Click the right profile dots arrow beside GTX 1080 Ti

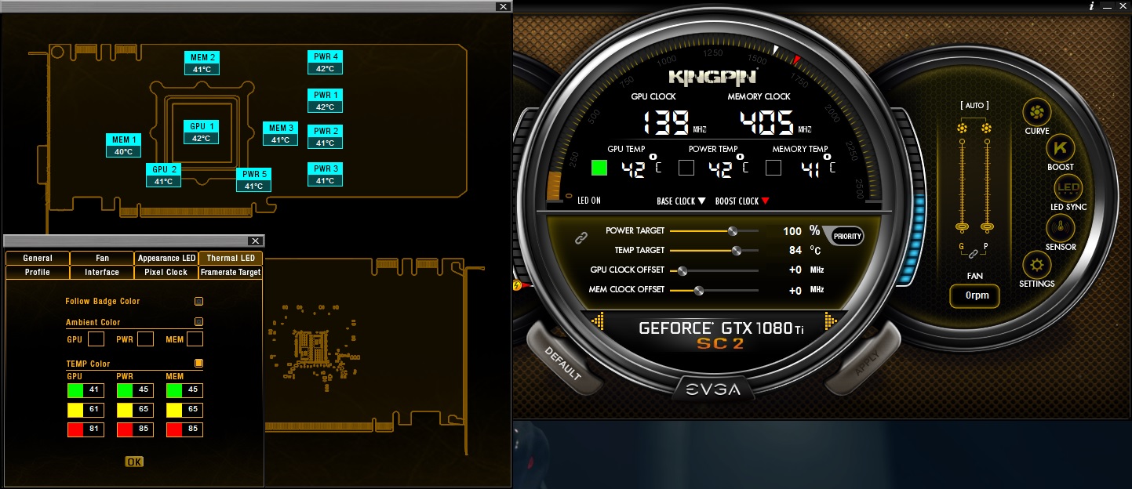(832, 321)
